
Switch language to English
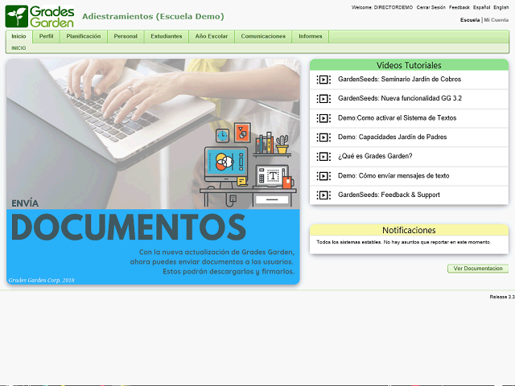tap(501, 7)
